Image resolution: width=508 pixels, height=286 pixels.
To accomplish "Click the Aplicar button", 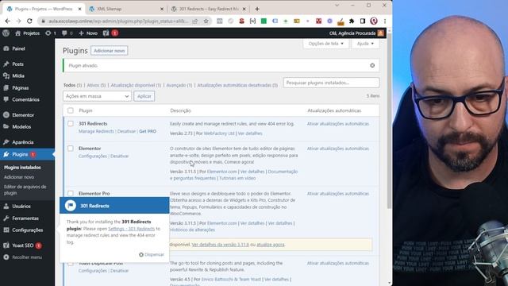I will tap(144, 96).
